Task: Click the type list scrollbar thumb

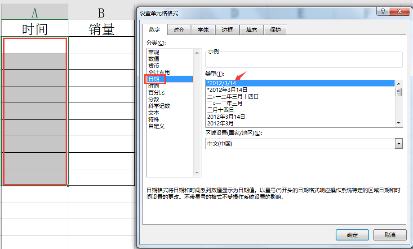Action: tap(399, 92)
